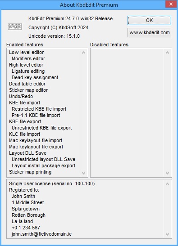Select the 'Sticker map printing' entry
Viewport: 178px width, 246px height.
click(x=30, y=172)
